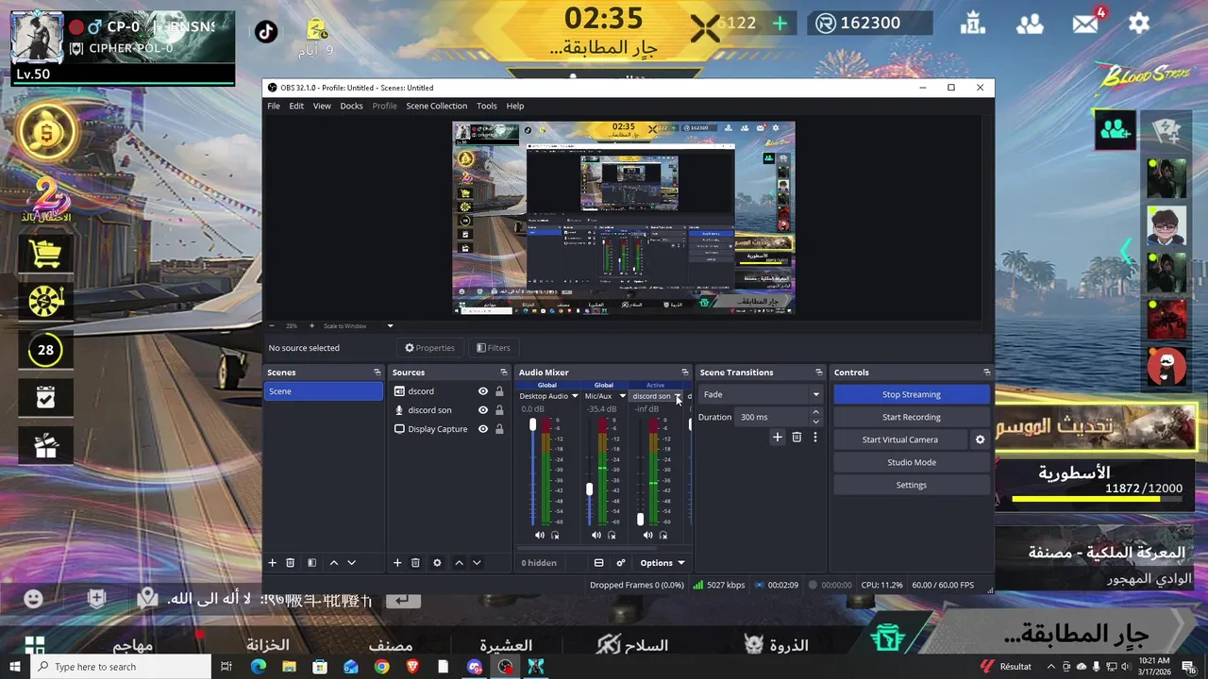Mute discord son speaker

tap(647, 536)
